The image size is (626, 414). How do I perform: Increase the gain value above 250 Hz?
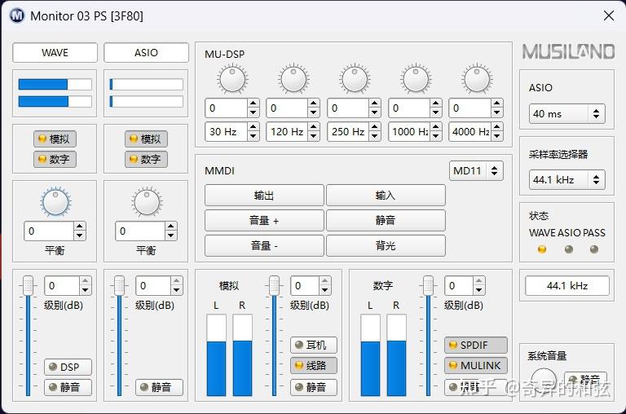click(375, 103)
